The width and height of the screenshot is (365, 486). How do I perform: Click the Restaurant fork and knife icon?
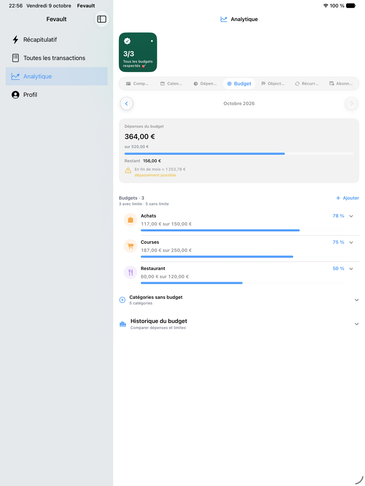130,272
